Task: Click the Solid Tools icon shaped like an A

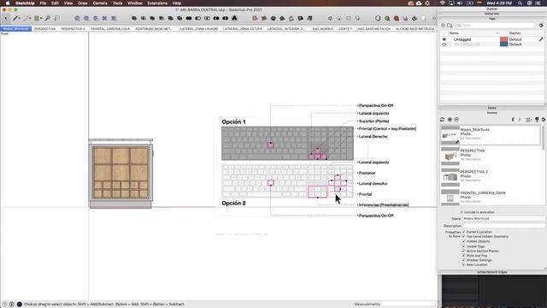Action: [234, 18]
